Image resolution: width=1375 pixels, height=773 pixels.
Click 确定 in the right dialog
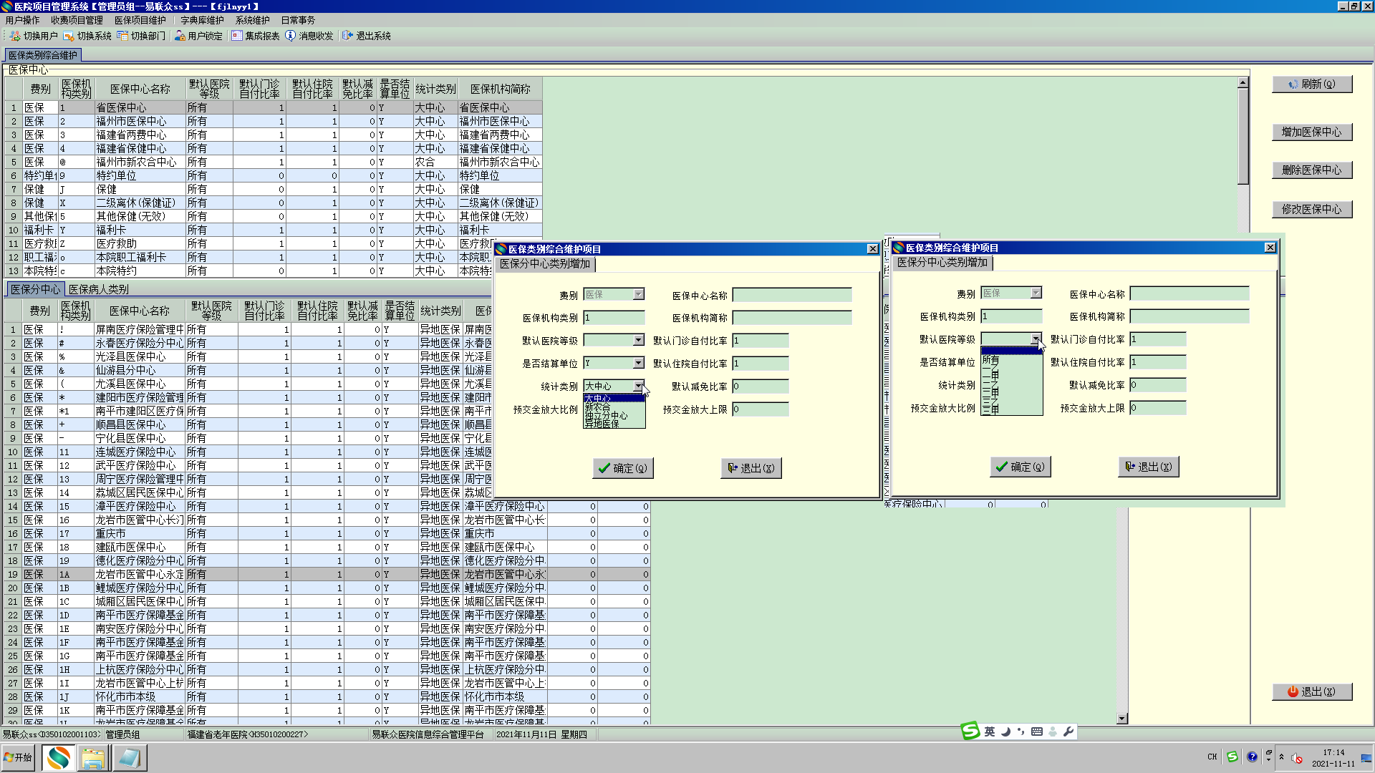pyautogui.click(x=1020, y=467)
